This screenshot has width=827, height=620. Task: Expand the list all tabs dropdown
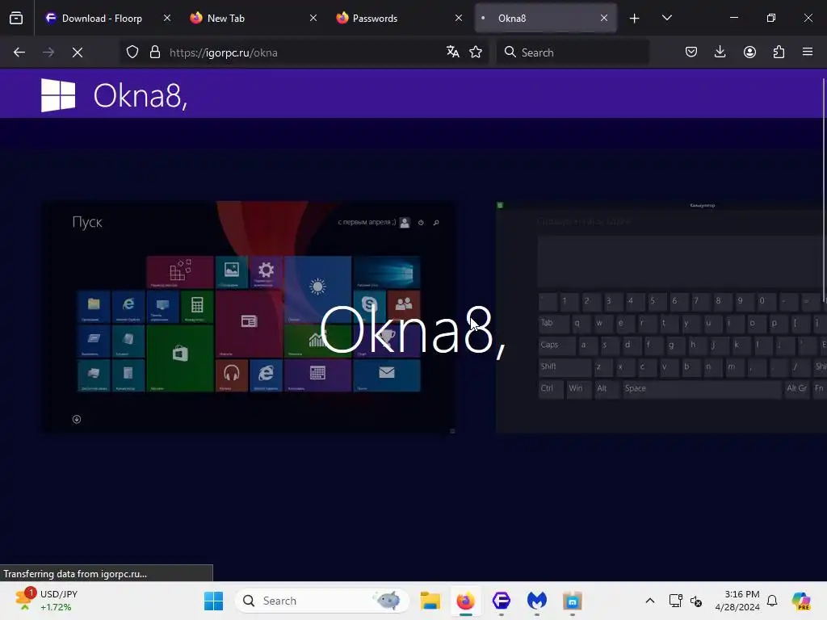(666, 18)
